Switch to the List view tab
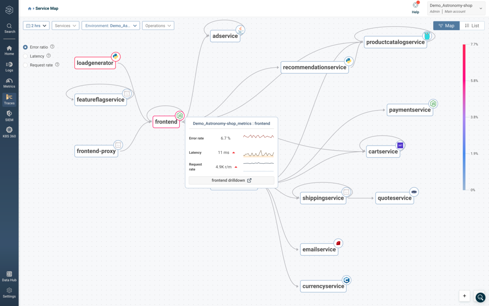 pyautogui.click(x=472, y=25)
